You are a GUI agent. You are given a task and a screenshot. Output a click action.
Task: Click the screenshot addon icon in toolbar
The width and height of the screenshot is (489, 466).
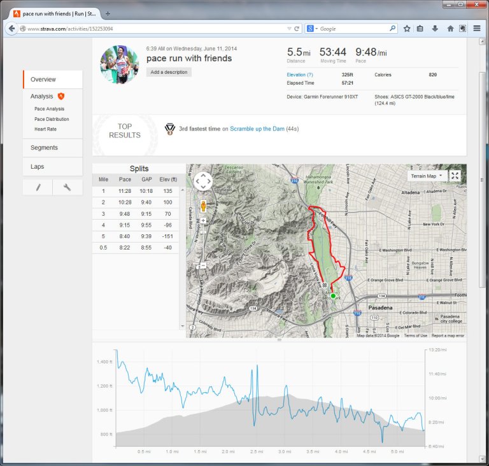(462, 29)
